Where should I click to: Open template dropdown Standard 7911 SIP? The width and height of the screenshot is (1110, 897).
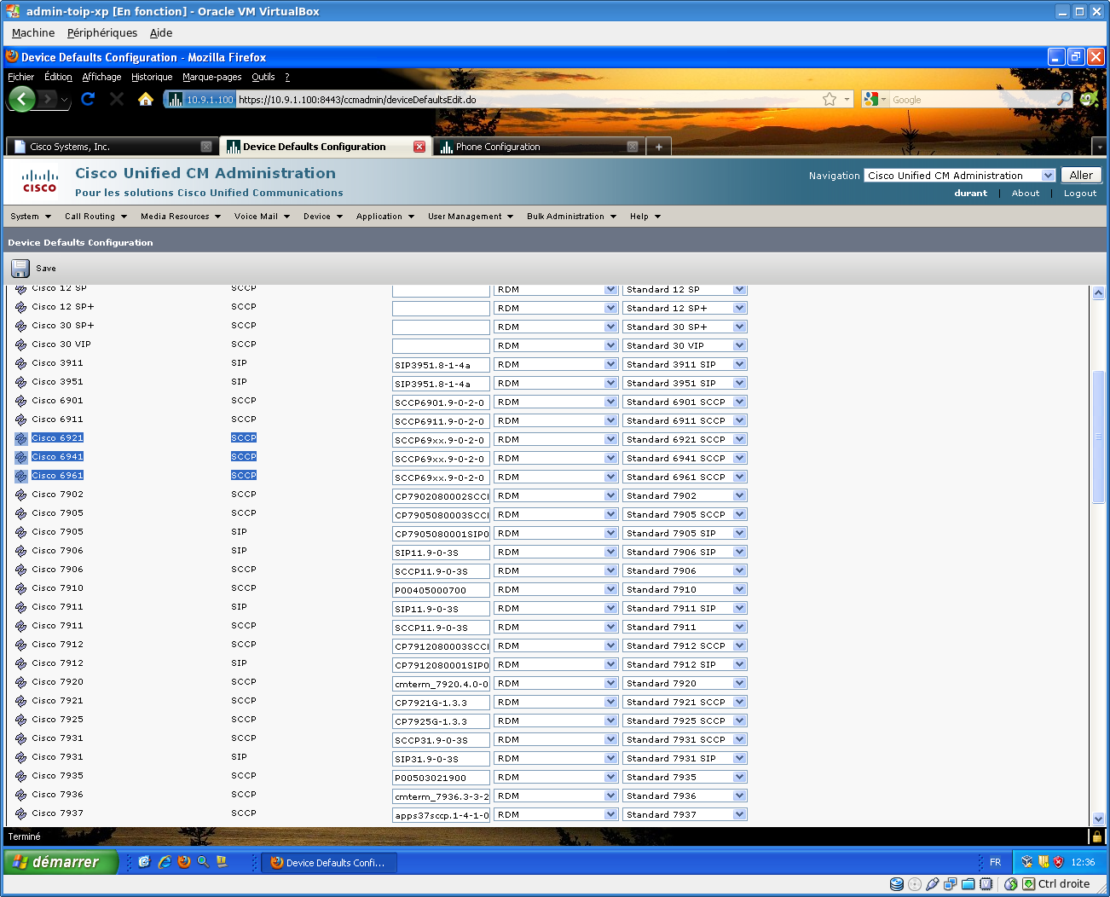(739, 608)
